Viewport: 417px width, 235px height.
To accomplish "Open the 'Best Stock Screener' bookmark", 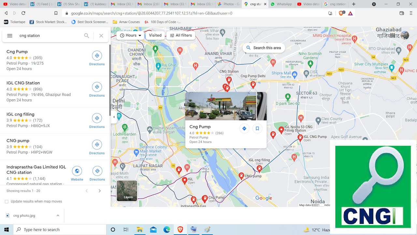I will 90,22.
